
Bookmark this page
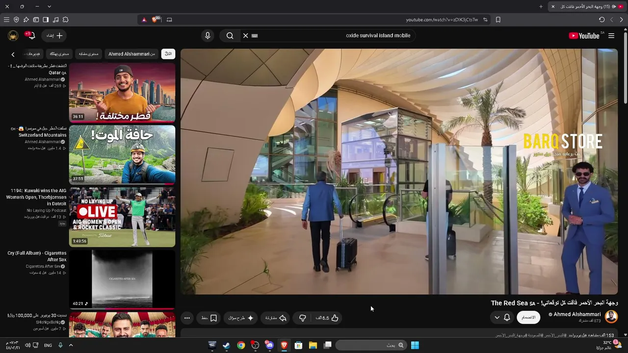pyautogui.click(x=498, y=20)
